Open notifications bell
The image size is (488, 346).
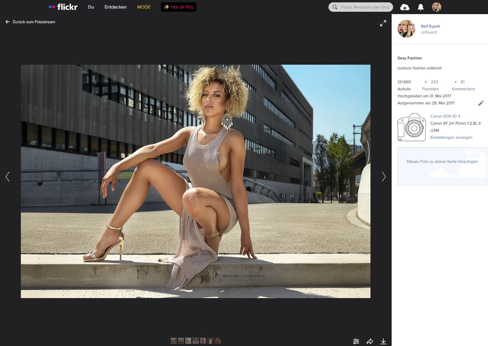[421, 7]
